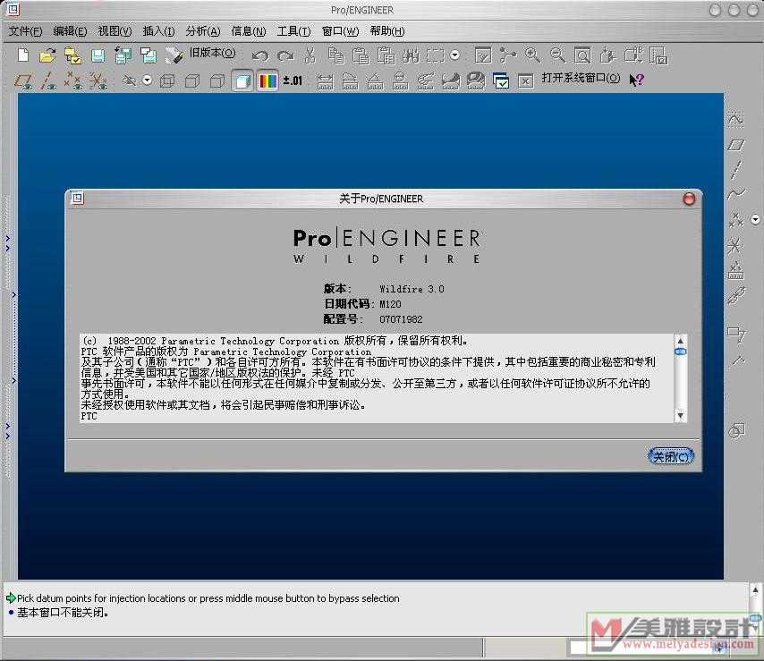Click the Redo arrow icon
Screen dimensions: 764x661
(285, 56)
